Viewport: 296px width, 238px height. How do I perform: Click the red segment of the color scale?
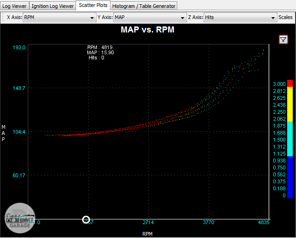(290, 83)
